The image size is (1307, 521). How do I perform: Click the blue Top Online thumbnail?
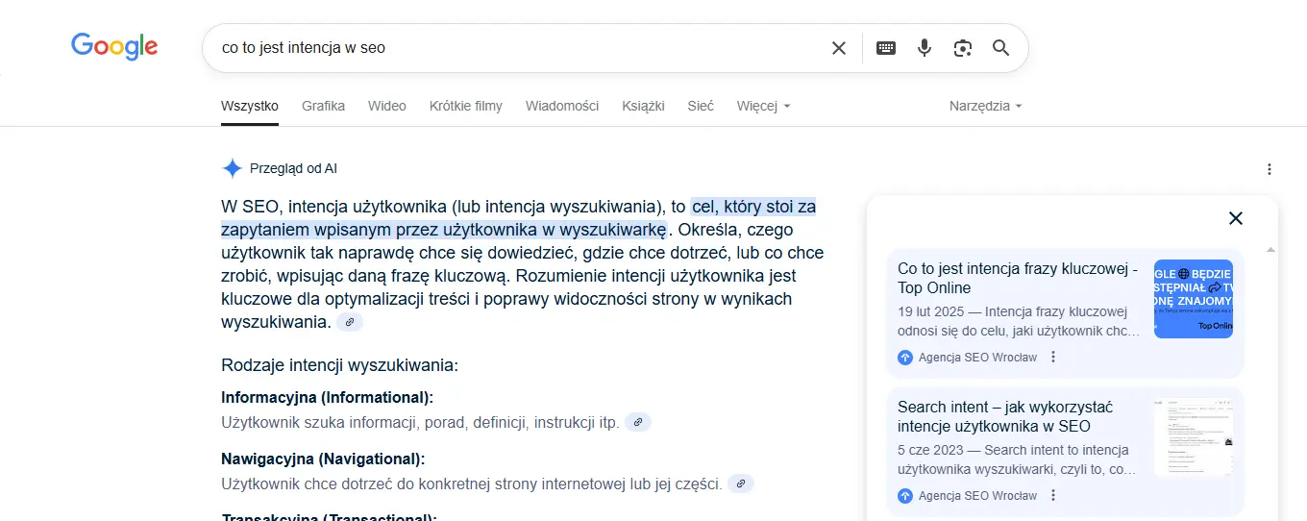tap(1194, 298)
